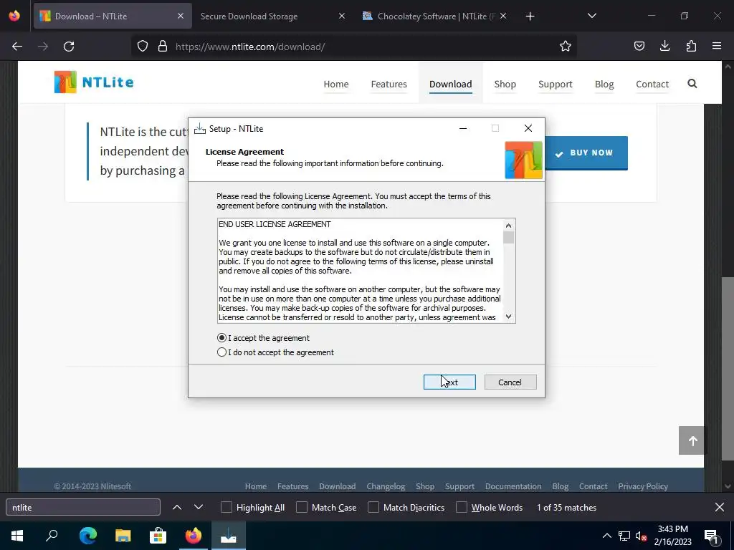Image resolution: width=734 pixels, height=550 pixels.
Task: Open the footer Download link
Action: (338, 486)
